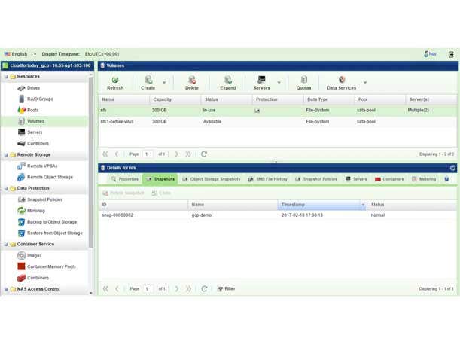Viewport: 460px width, 344px height.
Task: Open the English language selector
Action: point(19,54)
